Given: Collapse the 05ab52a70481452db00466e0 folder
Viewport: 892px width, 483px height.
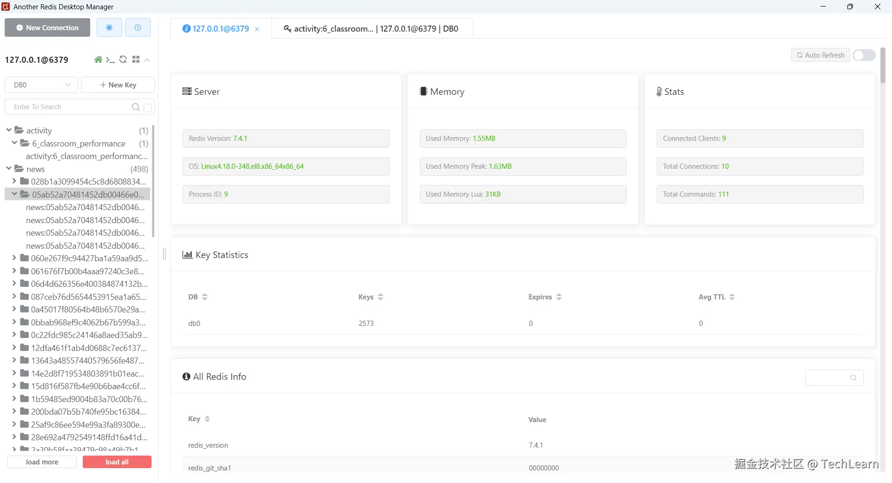Looking at the screenshot, I should click(x=14, y=194).
